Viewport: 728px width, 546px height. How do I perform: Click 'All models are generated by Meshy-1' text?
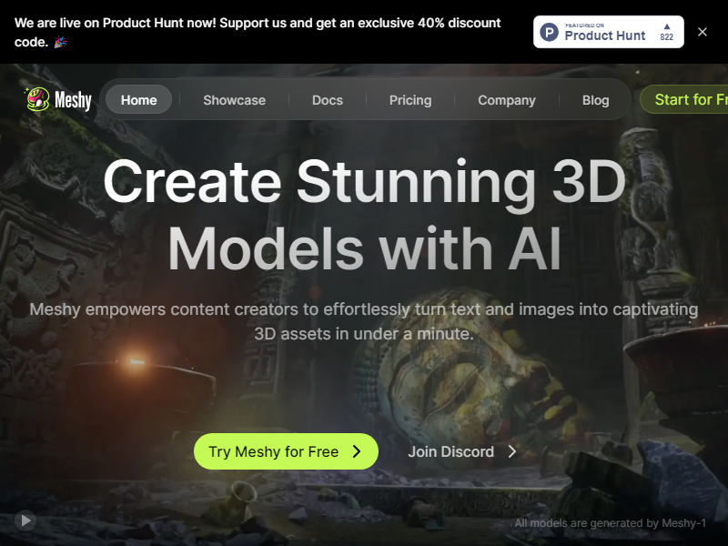(x=610, y=523)
